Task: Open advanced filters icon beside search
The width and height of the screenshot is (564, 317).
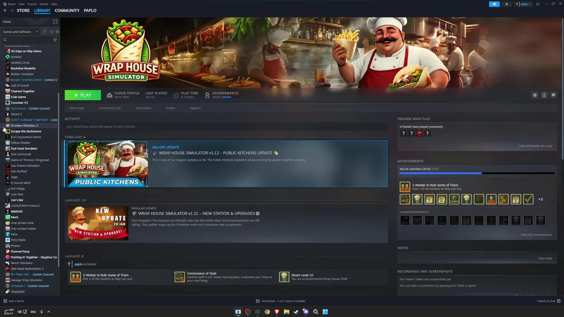Action: (55, 40)
